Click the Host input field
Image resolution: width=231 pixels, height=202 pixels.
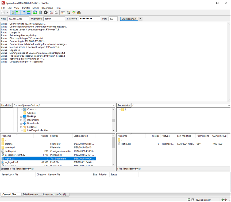point(18,19)
